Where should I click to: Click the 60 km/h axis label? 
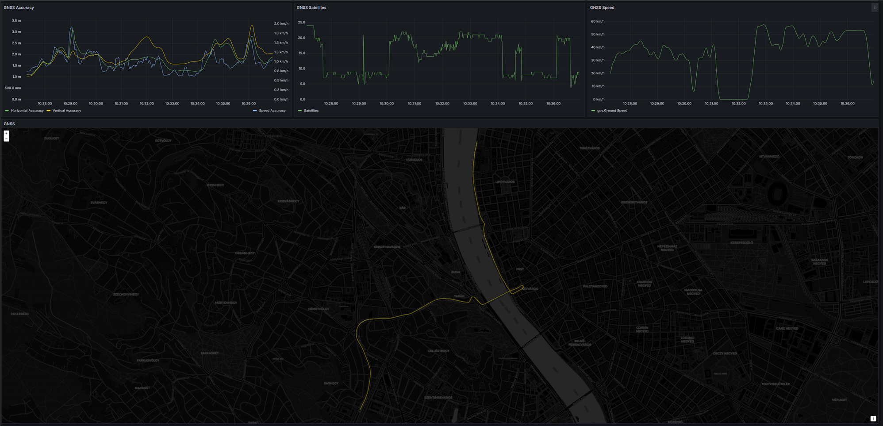598,21
